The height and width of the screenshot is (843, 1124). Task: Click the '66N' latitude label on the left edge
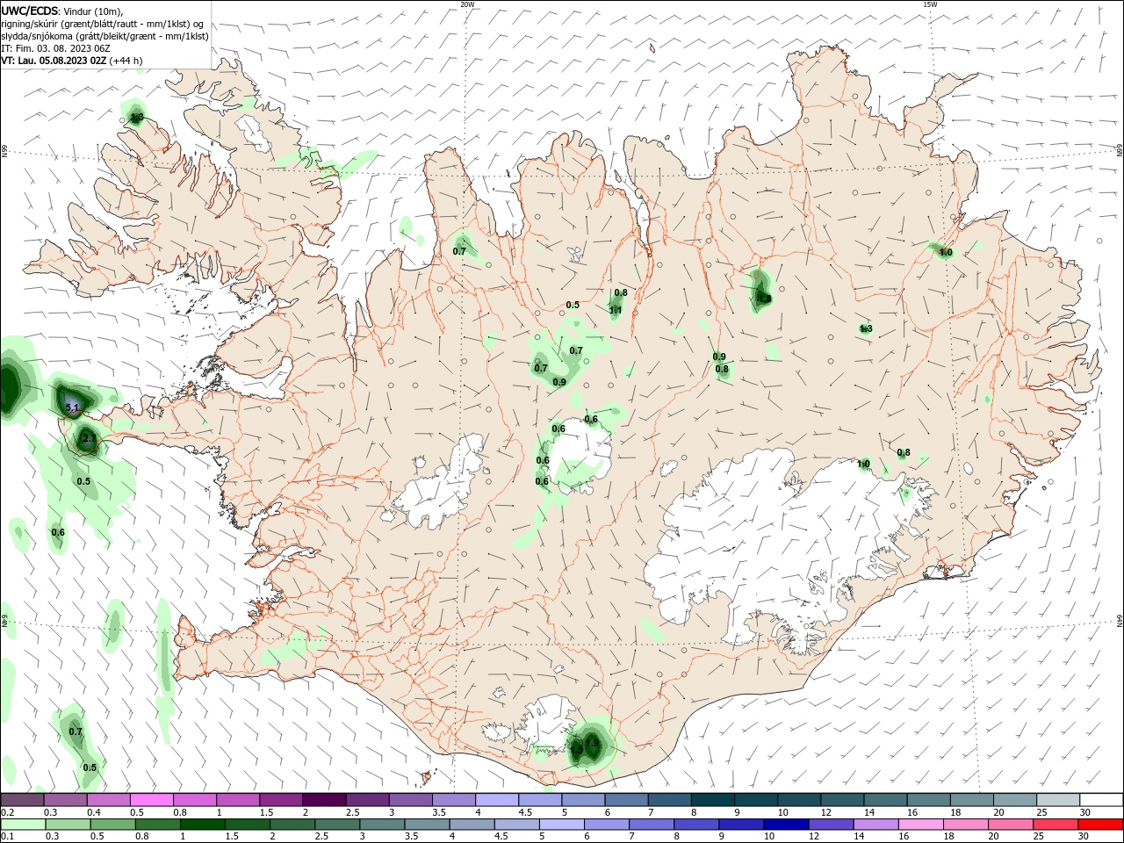(x=4, y=152)
